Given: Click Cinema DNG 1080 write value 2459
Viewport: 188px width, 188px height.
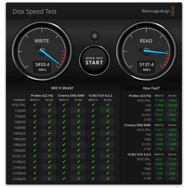Looking at the screenshot, I should pyautogui.click(x=159, y=139).
